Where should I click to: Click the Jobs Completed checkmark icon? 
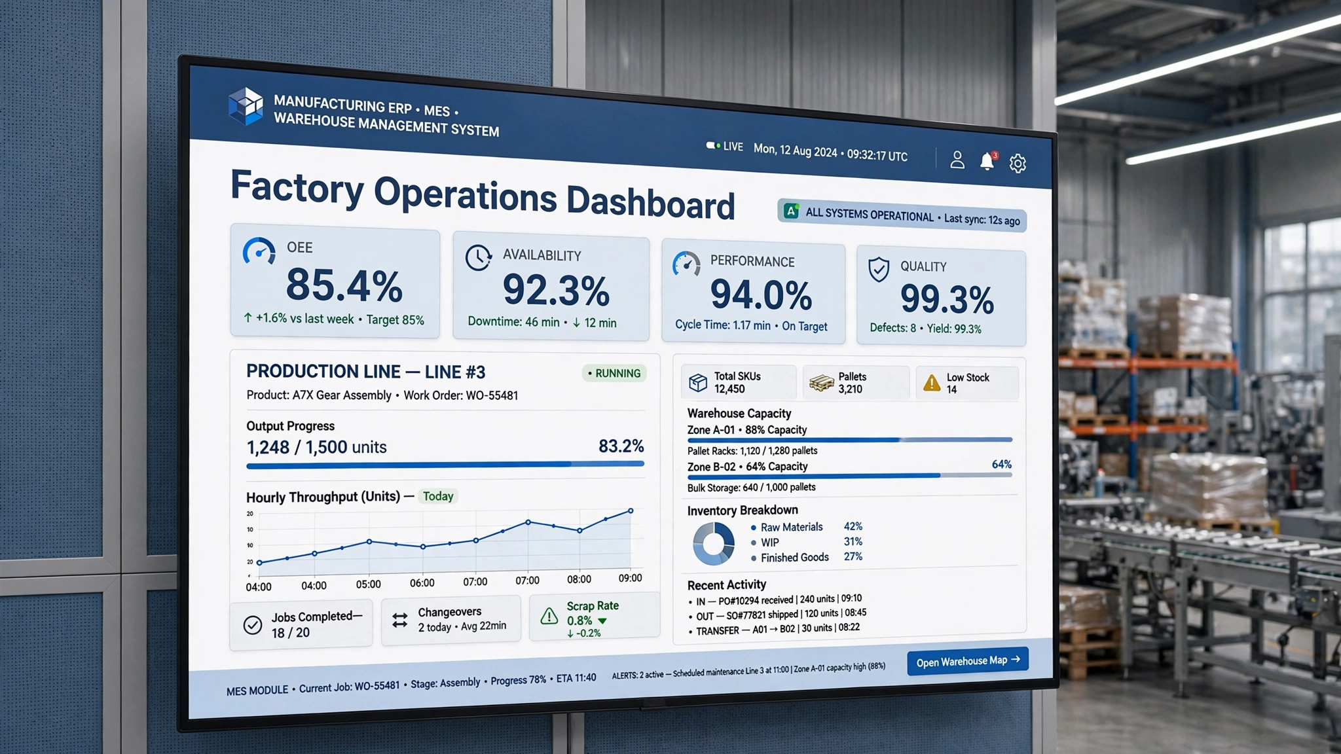click(253, 625)
